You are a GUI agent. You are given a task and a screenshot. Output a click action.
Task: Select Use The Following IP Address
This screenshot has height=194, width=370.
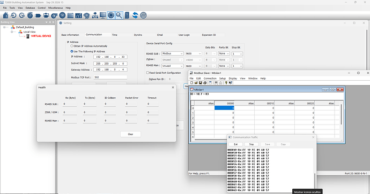point(72,51)
